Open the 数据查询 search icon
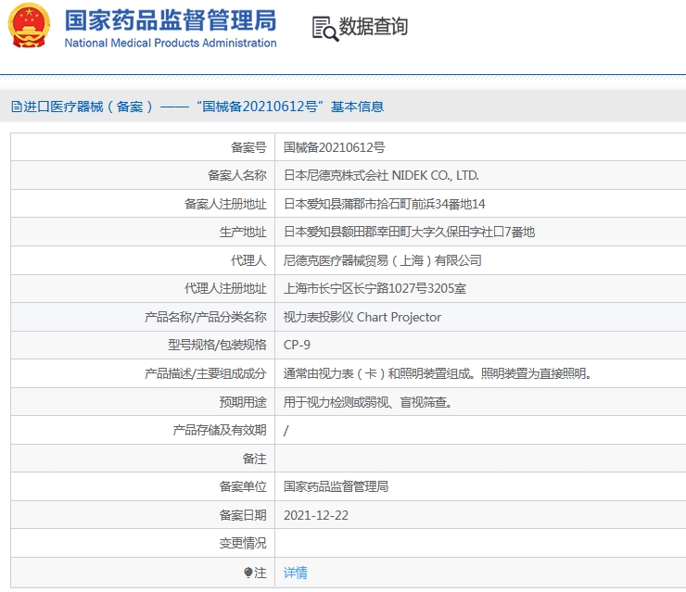The height and width of the screenshot is (592, 686). 325,29
